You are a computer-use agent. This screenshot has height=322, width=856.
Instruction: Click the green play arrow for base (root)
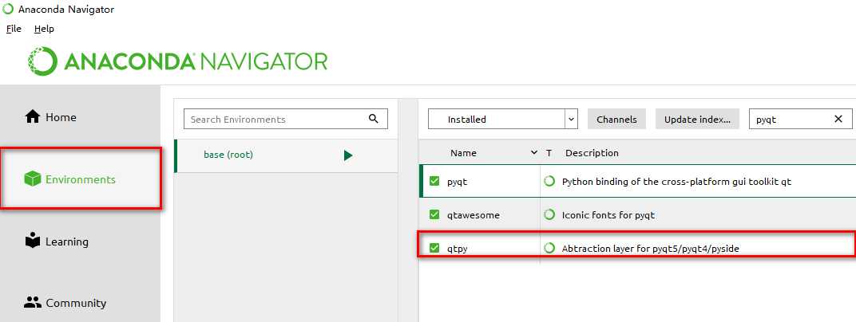(x=348, y=155)
